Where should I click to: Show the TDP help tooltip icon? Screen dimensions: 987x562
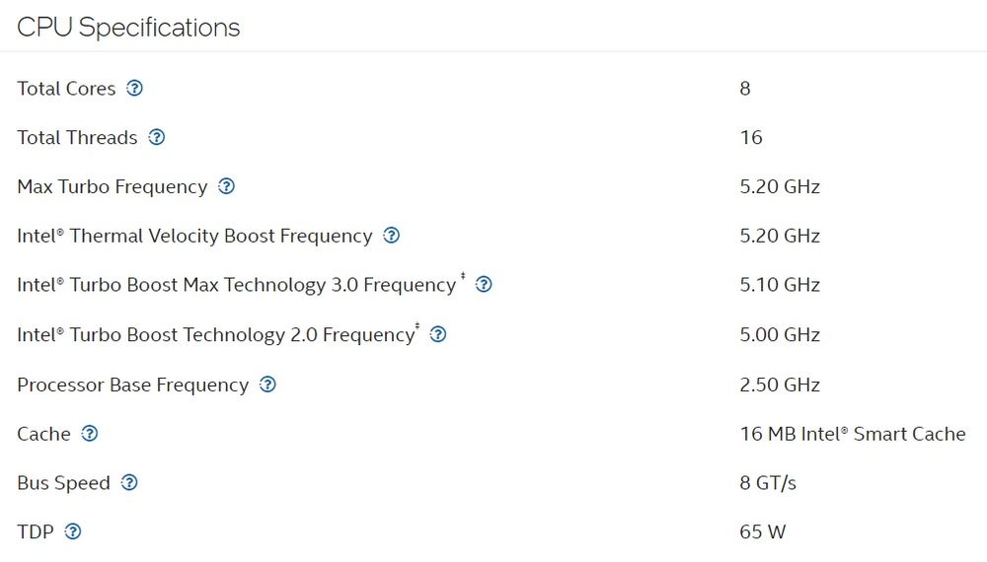pos(72,532)
